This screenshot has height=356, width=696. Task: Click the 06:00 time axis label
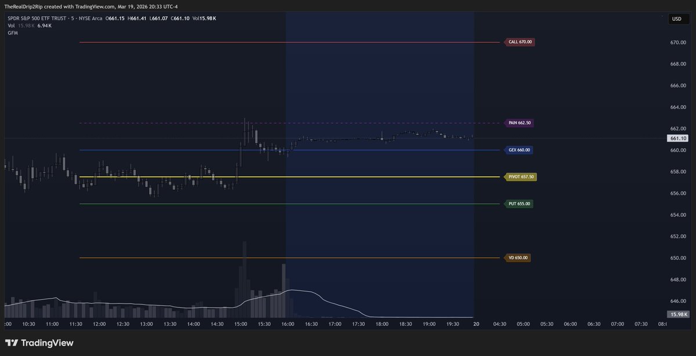570,324
